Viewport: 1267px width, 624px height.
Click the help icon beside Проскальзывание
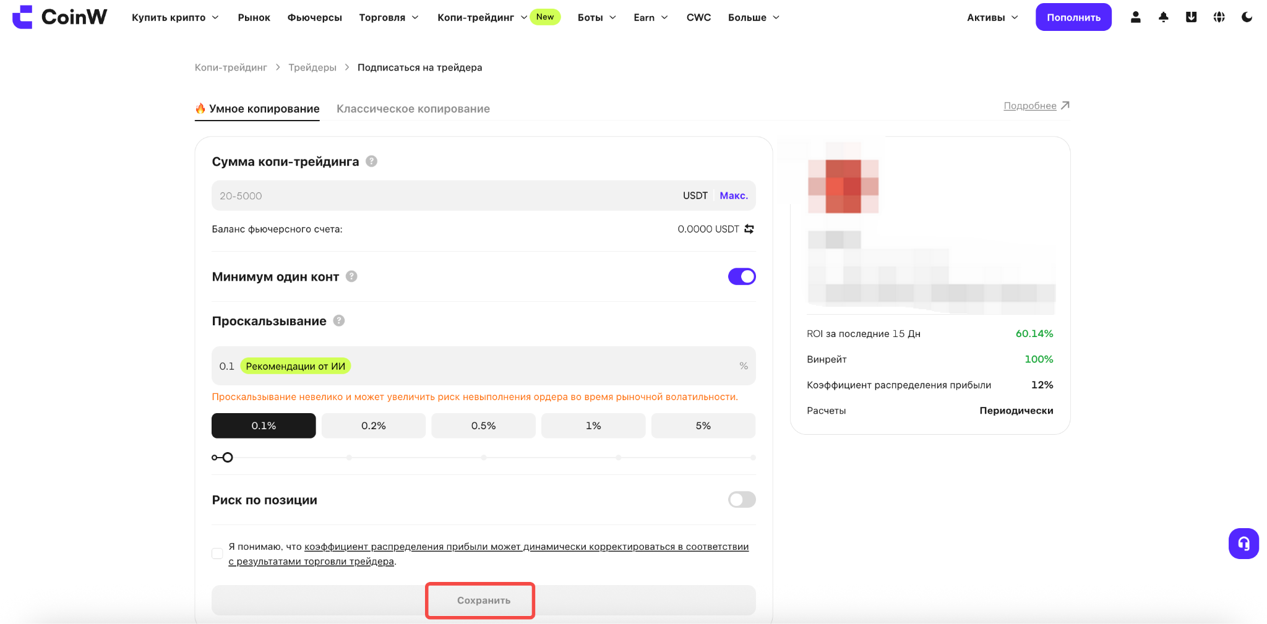[x=339, y=320]
